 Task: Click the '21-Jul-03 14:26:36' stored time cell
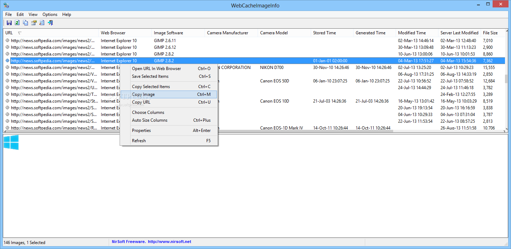point(330,101)
